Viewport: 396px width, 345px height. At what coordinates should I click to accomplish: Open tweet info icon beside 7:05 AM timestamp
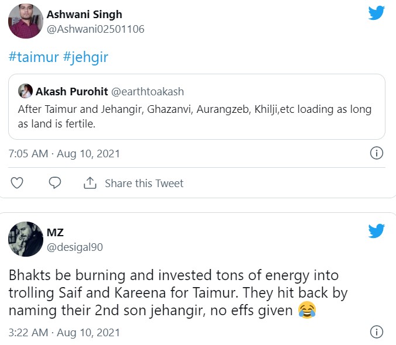coord(377,154)
